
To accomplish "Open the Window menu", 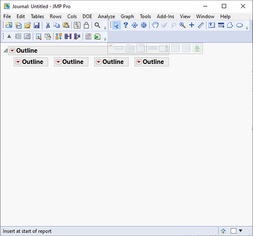I will [x=205, y=16].
